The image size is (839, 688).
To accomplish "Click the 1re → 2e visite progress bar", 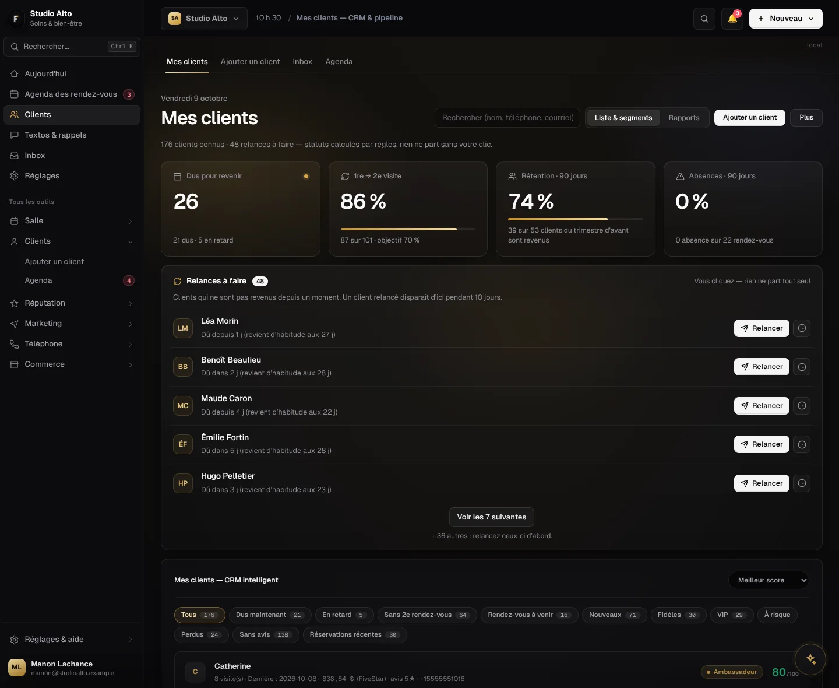I will pos(408,229).
